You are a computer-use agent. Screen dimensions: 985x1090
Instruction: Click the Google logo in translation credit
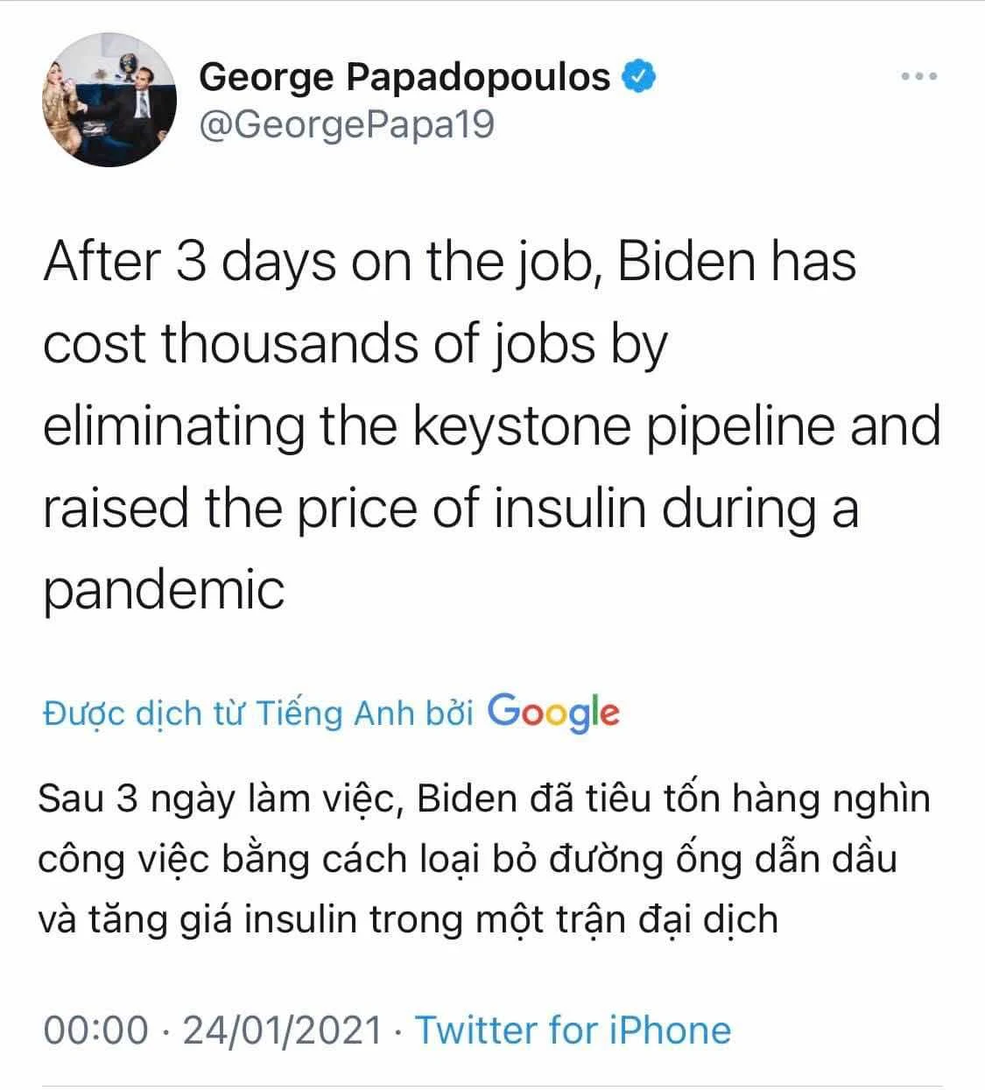click(x=553, y=714)
